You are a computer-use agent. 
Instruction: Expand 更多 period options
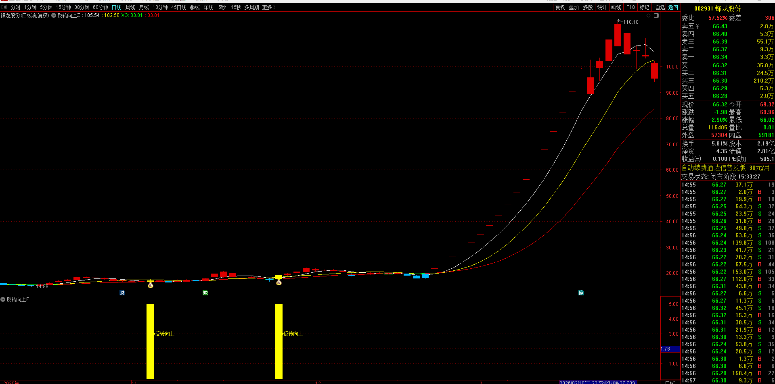269,7
